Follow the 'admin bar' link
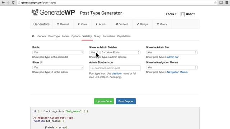The image size is (230, 129). click(172, 57)
